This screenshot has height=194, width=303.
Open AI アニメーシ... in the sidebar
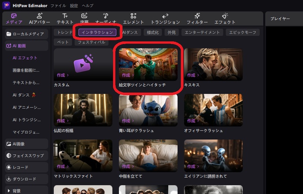click(x=26, y=107)
